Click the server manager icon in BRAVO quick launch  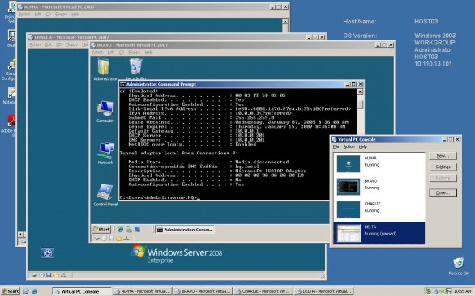click(x=129, y=230)
